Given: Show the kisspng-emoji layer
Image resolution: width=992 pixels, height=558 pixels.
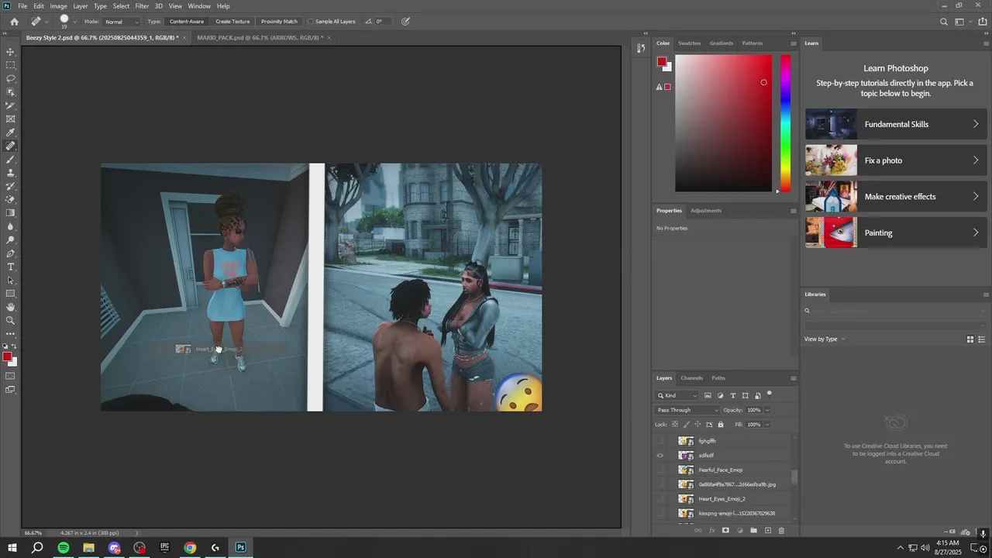Looking at the screenshot, I should tap(660, 513).
